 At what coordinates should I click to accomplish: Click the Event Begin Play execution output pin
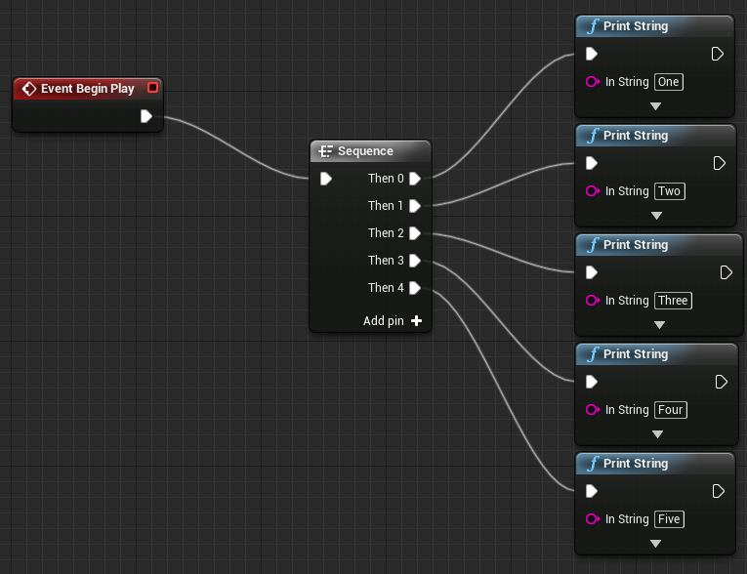[x=146, y=116]
